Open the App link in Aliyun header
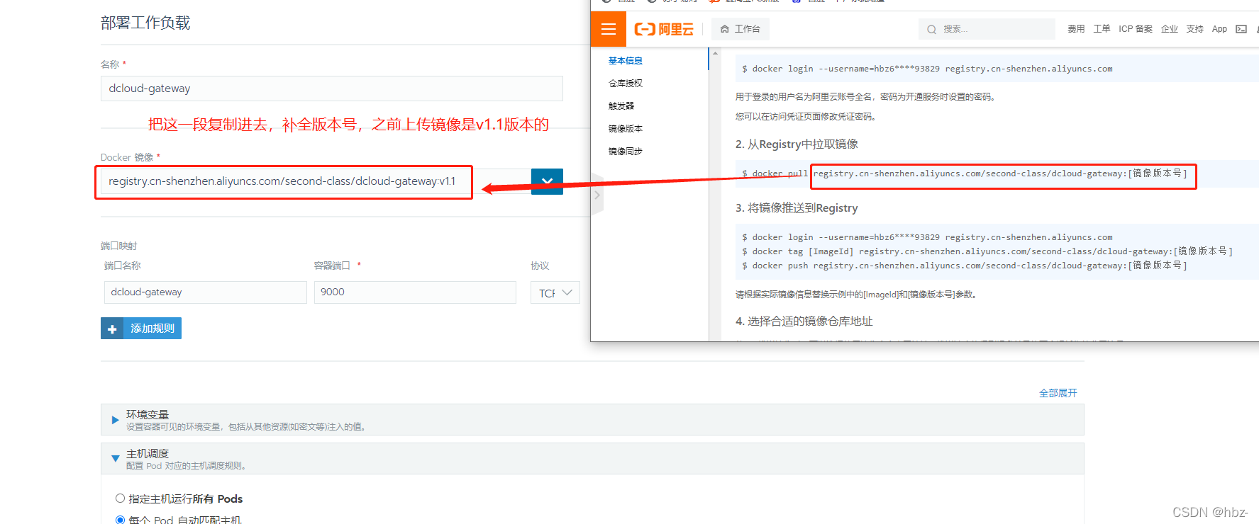 coord(1219,29)
